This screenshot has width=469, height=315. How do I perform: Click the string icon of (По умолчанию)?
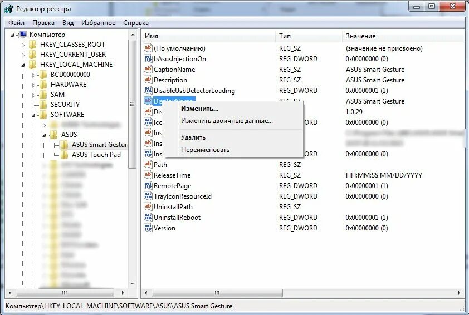148,48
